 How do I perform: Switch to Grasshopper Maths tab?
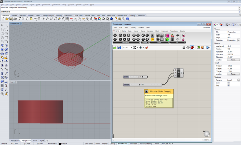click(x=124, y=31)
